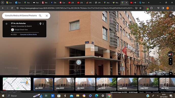Select the ago 2018 imagery thumbnail
Image resolution: width=175 pixels, height=98 pixels.
127,84
